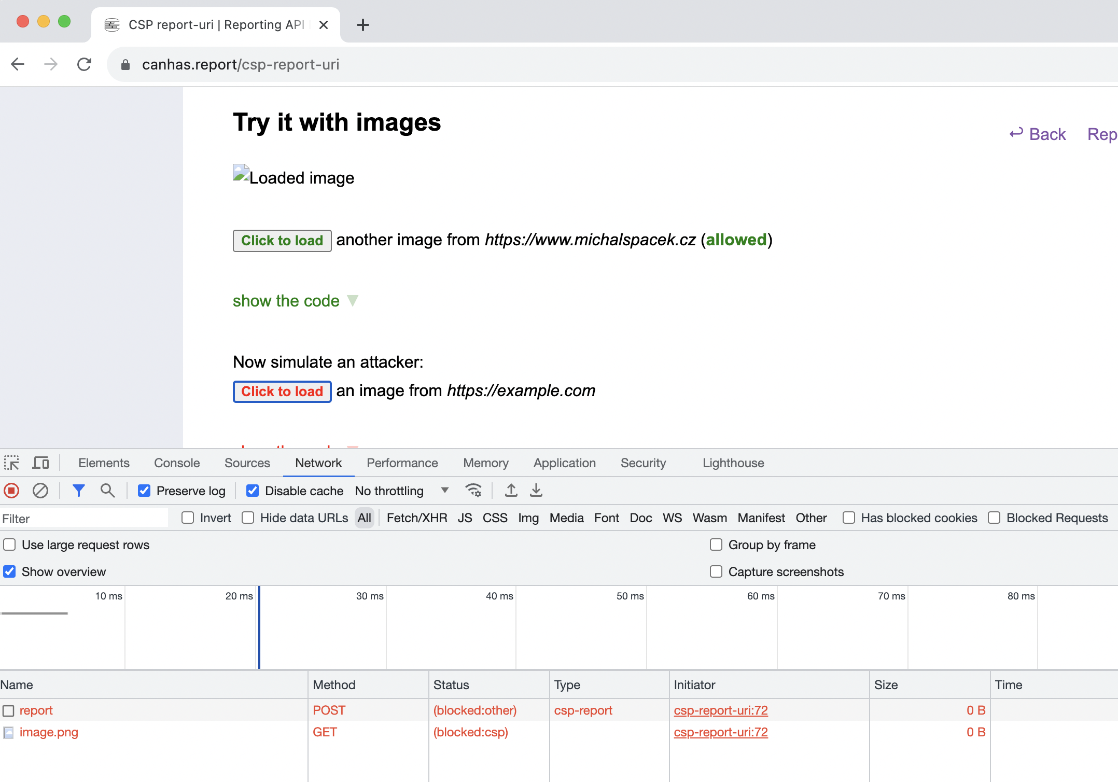Search within network requests
This screenshot has width=1118, height=782.
pos(108,490)
